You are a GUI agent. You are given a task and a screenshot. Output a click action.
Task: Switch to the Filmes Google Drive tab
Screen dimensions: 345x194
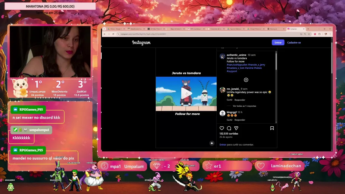[x=116, y=29]
